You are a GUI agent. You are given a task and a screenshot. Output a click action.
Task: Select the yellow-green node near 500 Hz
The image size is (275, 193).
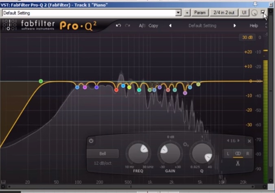(x=129, y=87)
